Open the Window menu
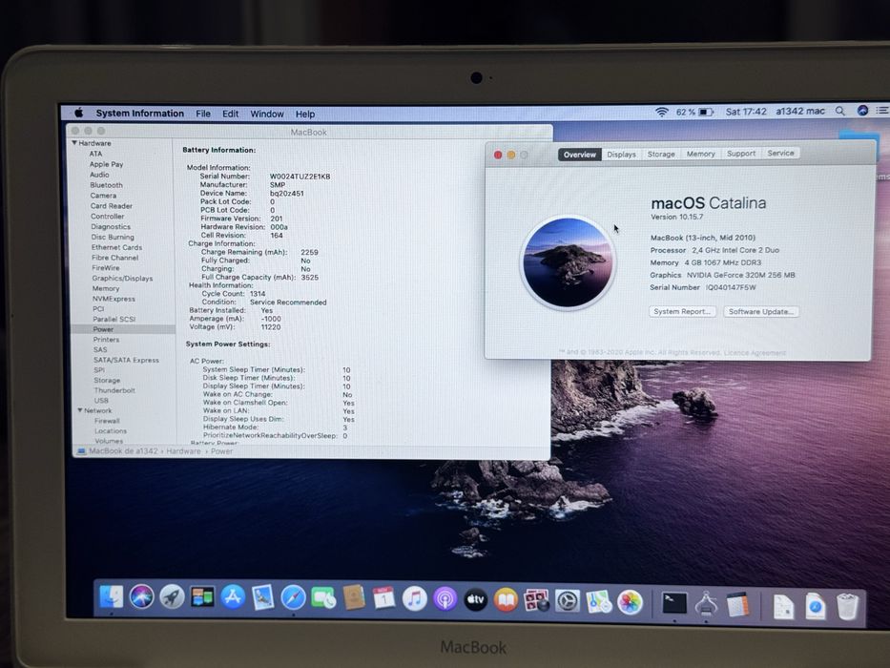The image size is (890, 668). tap(267, 114)
